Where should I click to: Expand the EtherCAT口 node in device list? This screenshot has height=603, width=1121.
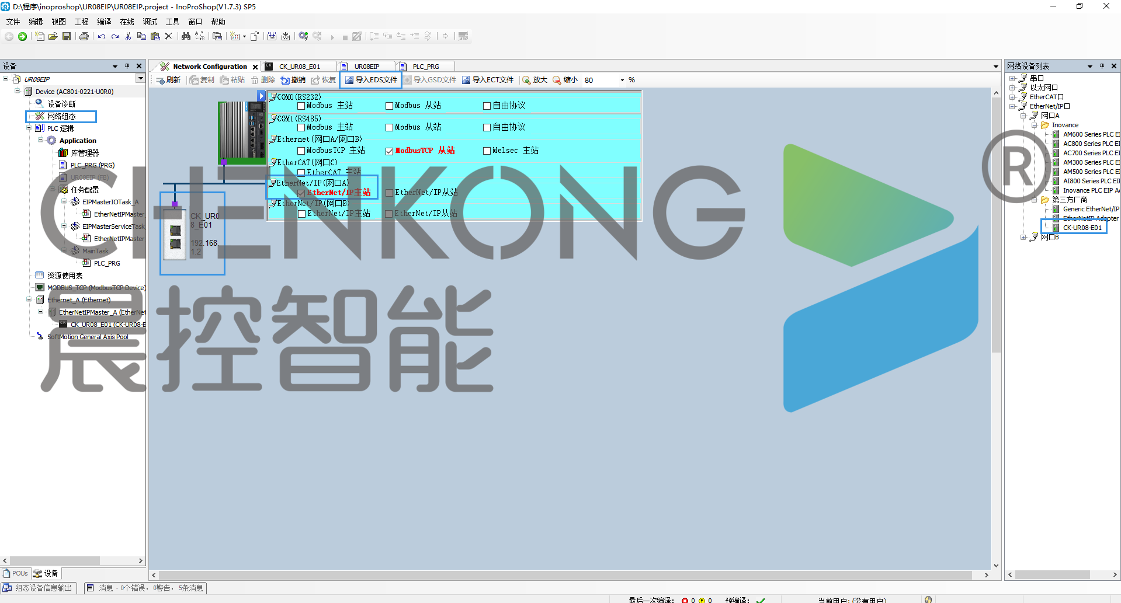(1012, 97)
